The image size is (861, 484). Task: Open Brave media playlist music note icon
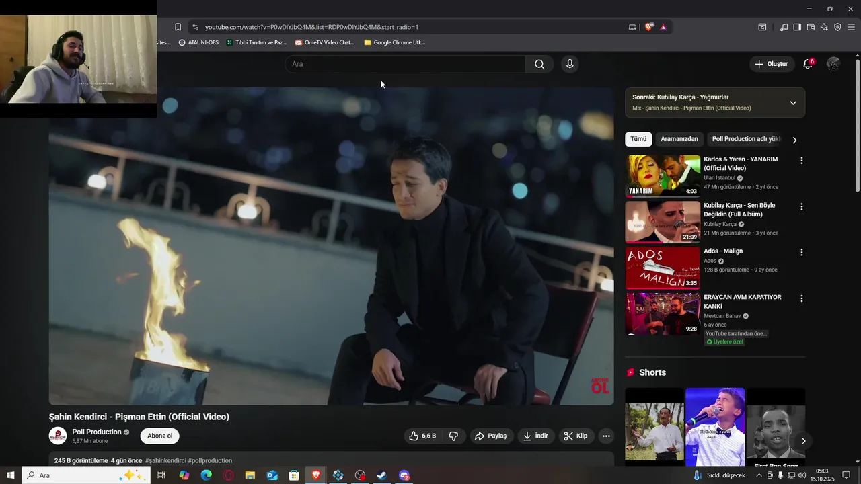(x=784, y=27)
